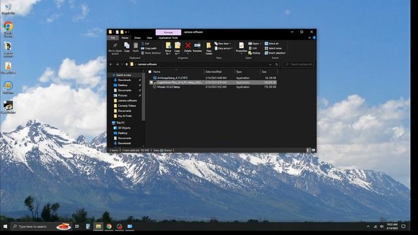Click the Manage contextual tab
This screenshot has width=418, height=235.
click(169, 32)
